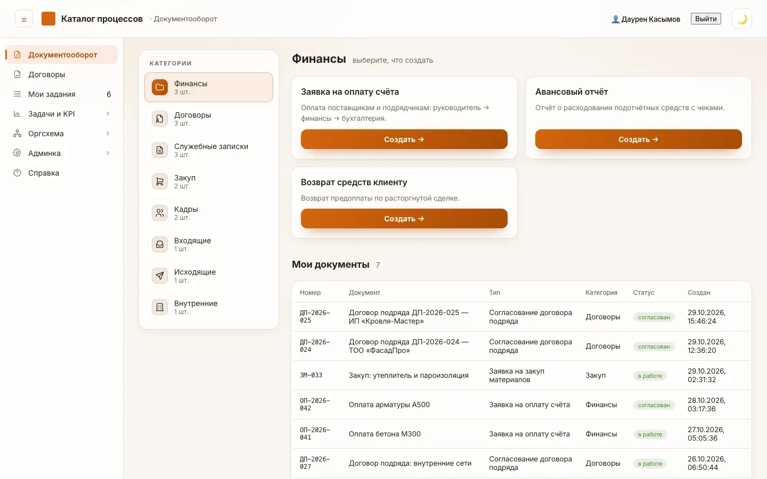Click the orange app logo square
Screen dimensions: 767x479
click(x=48, y=19)
